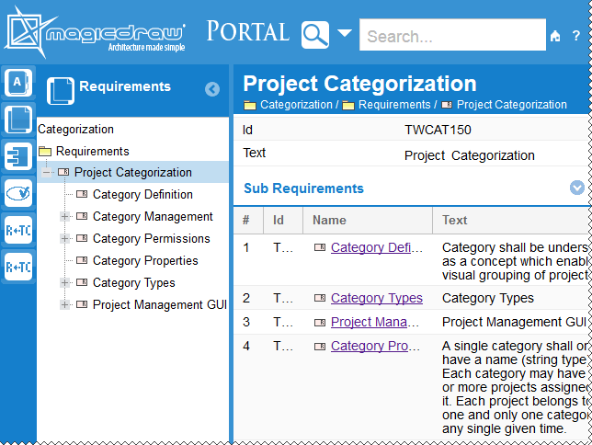Screen dimensions: 592x445
Task: Open the Components view in sidebar
Action: [18, 155]
